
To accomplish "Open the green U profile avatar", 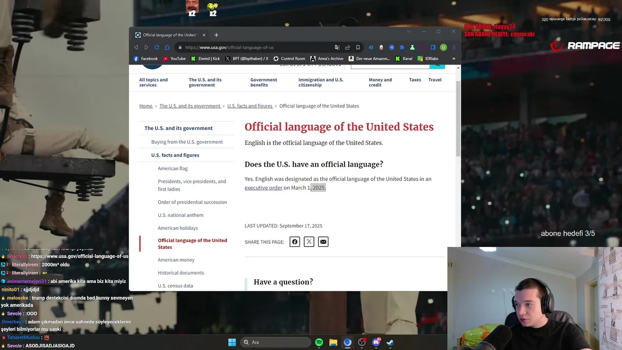I will coord(443,47).
